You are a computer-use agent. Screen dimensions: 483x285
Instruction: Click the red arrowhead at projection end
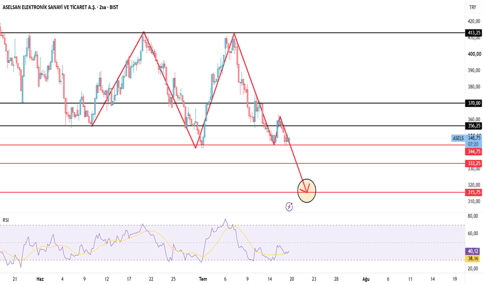click(307, 190)
